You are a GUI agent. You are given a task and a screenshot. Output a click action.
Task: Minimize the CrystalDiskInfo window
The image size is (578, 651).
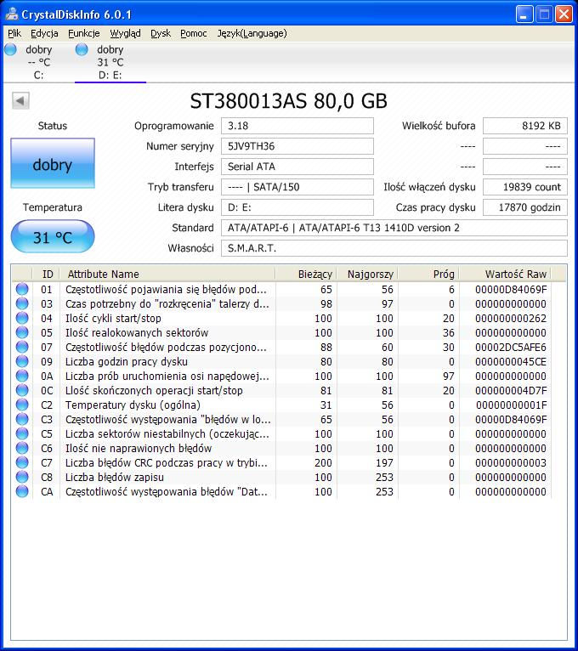(524, 14)
